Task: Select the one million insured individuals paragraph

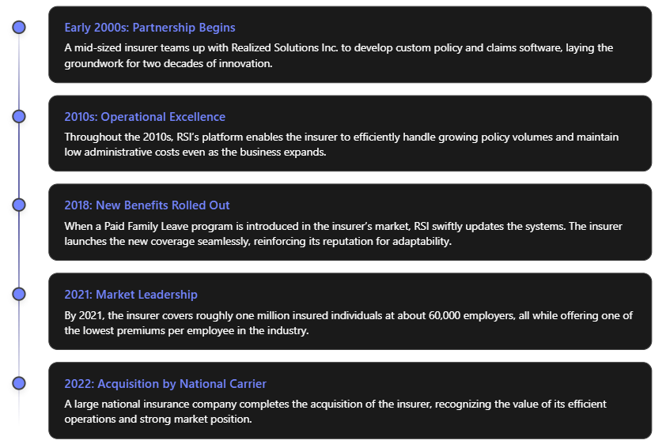Action: pyautogui.click(x=349, y=323)
